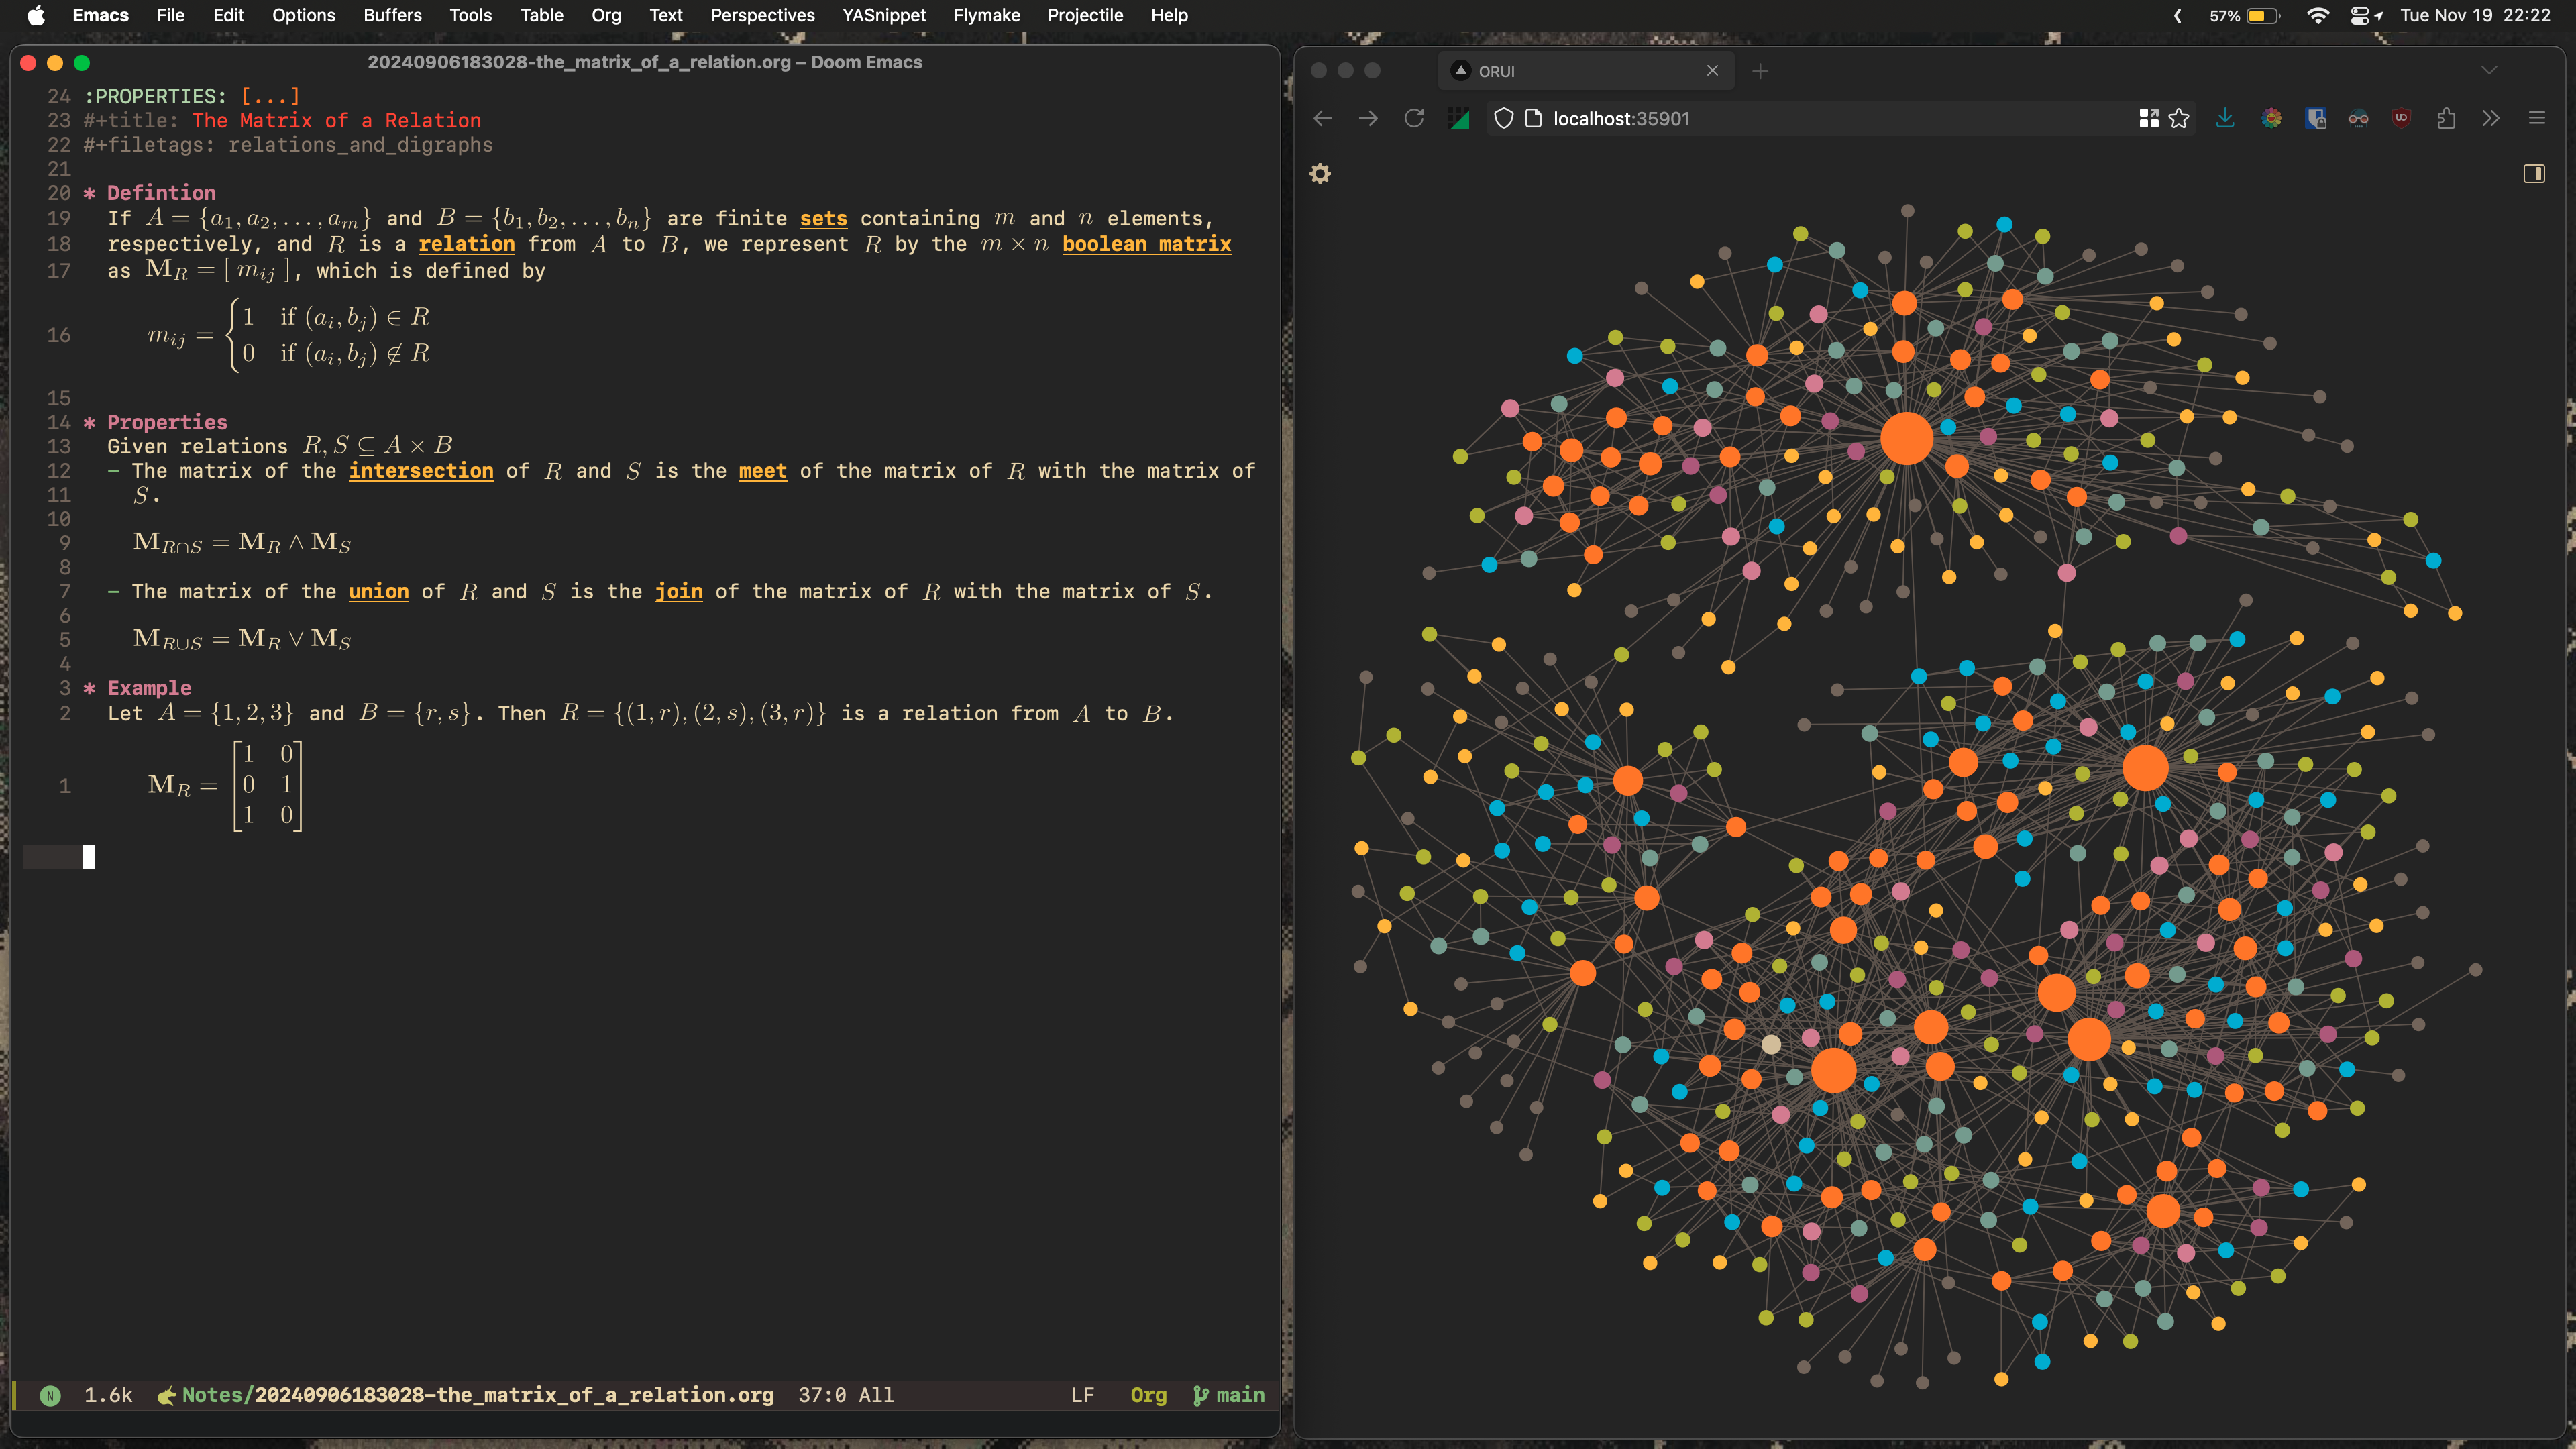Toggle the ORUI right sidebar panel
The image size is (2576, 1449).
click(x=2533, y=174)
